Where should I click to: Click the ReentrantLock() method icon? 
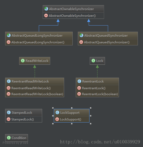click(x=79, y=88)
